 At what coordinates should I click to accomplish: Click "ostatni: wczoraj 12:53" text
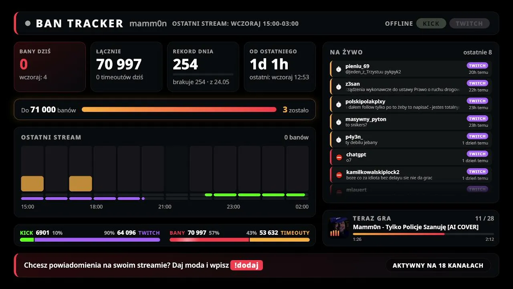pos(279,77)
